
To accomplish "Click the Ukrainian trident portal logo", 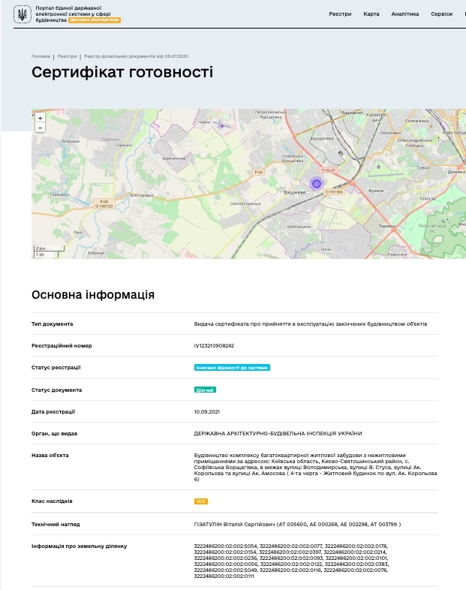I will [x=23, y=14].
